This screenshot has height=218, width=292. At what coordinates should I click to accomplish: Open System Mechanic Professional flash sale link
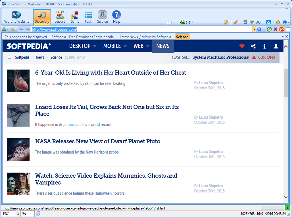(x=221, y=57)
